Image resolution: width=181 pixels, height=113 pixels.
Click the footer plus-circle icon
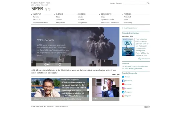(x=148, y=107)
